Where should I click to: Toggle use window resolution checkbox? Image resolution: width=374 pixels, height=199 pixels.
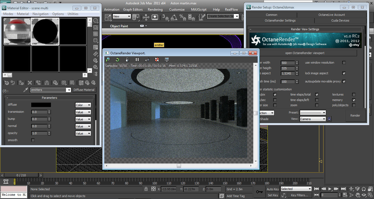click(344, 63)
